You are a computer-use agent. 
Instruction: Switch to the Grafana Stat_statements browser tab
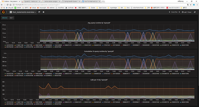tap(11, 1)
